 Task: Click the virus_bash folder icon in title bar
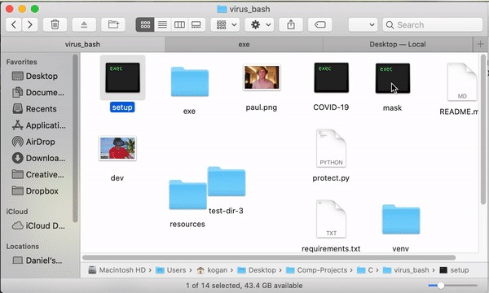(222, 9)
